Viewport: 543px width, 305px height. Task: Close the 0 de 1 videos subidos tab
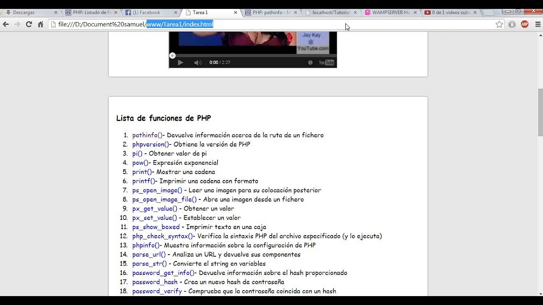coord(475,13)
